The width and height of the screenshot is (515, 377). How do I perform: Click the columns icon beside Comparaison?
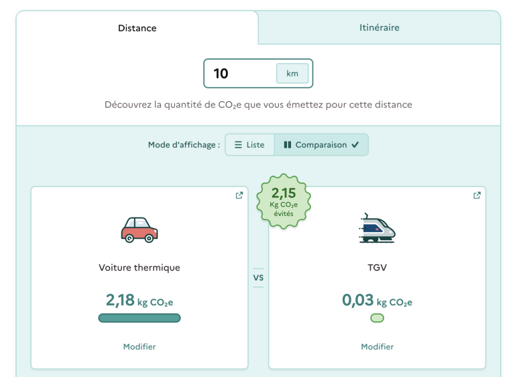tap(288, 145)
